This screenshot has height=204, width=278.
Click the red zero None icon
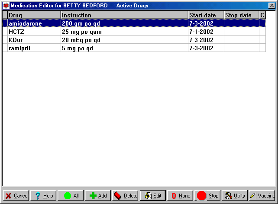click(x=174, y=196)
